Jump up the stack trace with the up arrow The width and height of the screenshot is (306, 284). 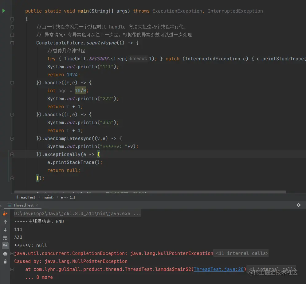(x=5, y=222)
